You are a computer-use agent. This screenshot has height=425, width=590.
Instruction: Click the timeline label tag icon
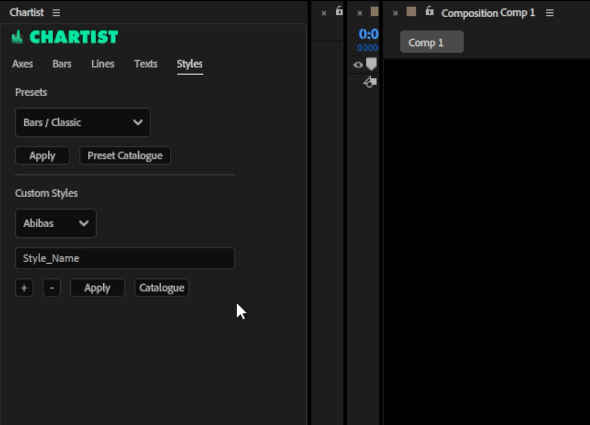[371, 64]
